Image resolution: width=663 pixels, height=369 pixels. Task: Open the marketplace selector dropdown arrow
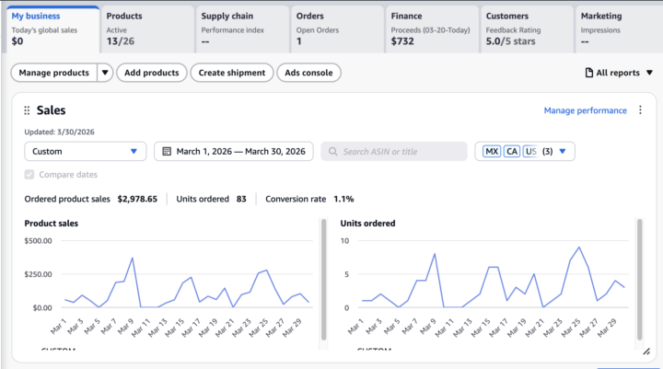point(563,151)
